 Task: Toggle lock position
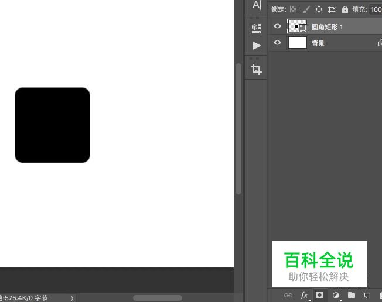pyautogui.click(x=319, y=9)
